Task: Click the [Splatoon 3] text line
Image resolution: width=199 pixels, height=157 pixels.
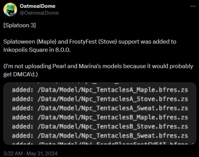Action: tap(20, 25)
